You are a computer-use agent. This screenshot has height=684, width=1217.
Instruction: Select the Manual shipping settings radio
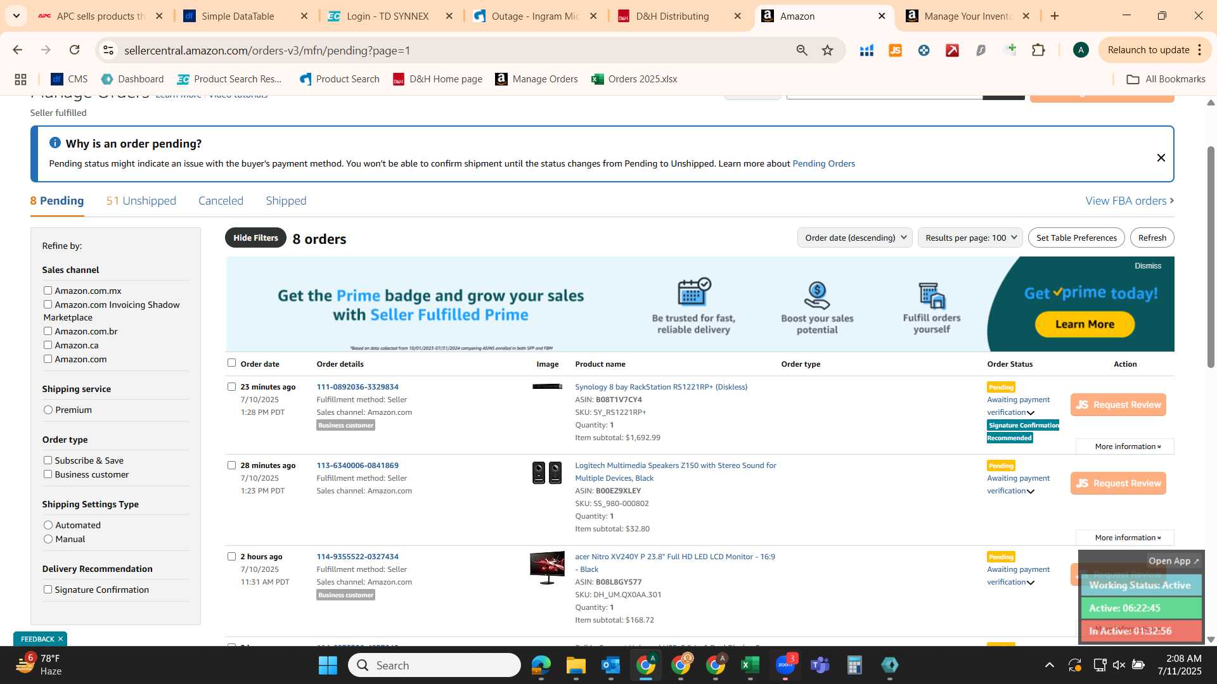point(48,539)
